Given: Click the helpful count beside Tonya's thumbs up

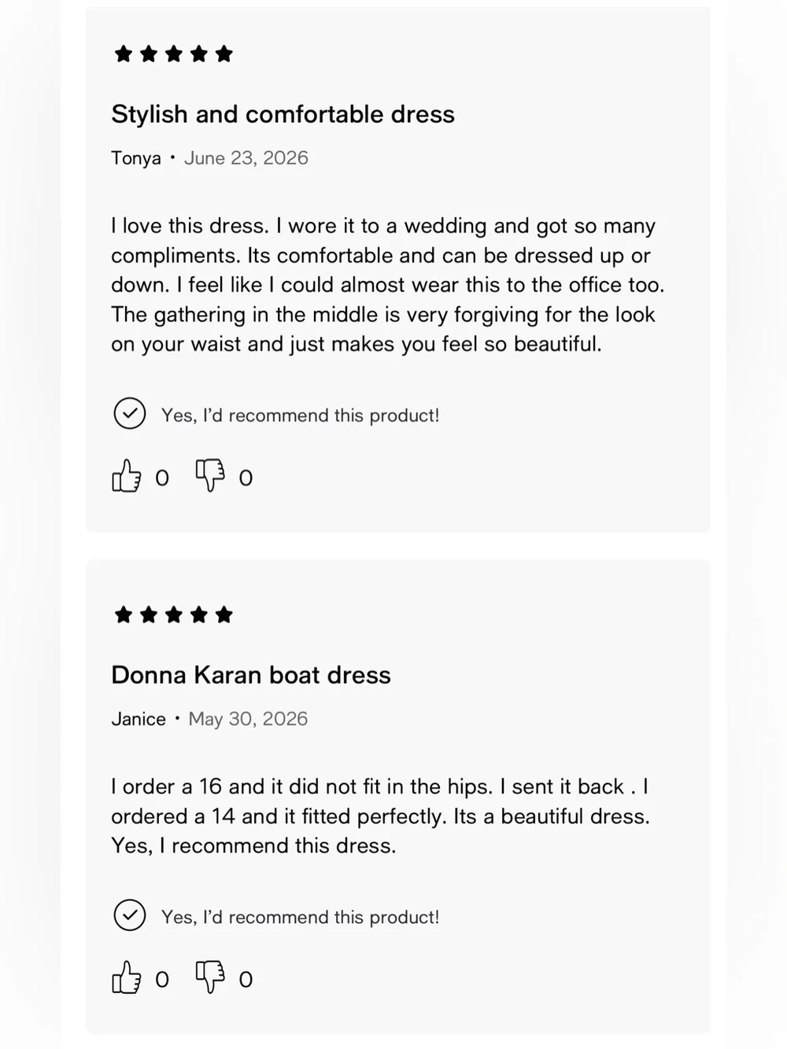Looking at the screenshot, I should [162, 478].
